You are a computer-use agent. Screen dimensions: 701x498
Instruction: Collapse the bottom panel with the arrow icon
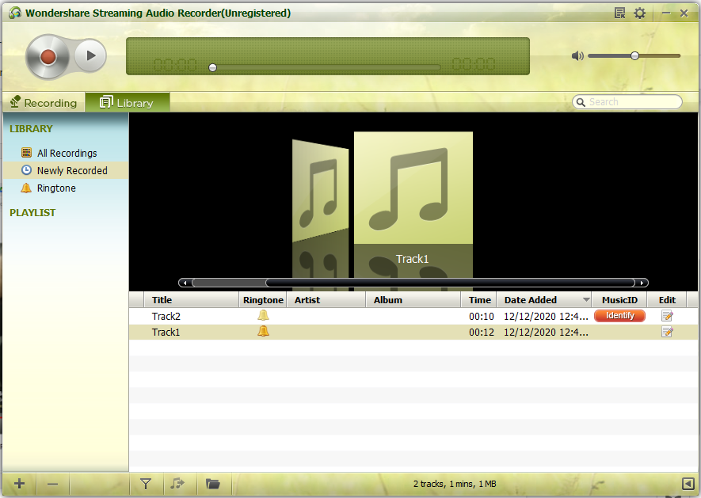point(688,483)
